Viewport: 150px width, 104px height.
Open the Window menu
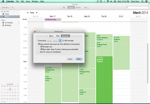point(35,1)
